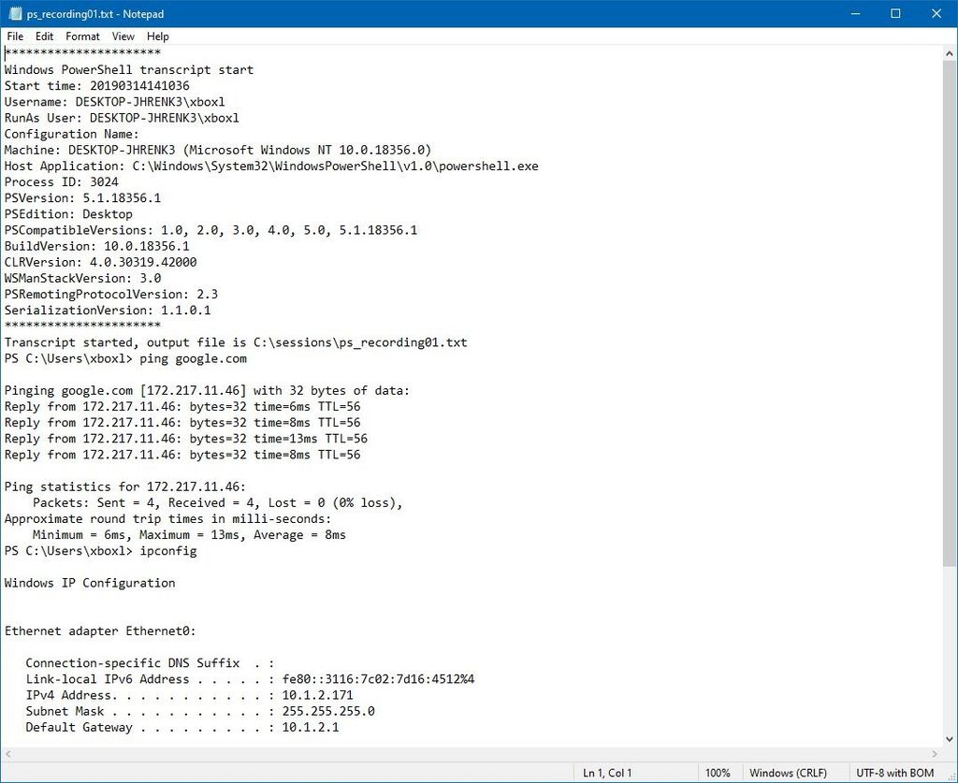Screen dimensions: 958x783
Task: Click the Notepad icon in title bar
Action: [x=15, y=13]
